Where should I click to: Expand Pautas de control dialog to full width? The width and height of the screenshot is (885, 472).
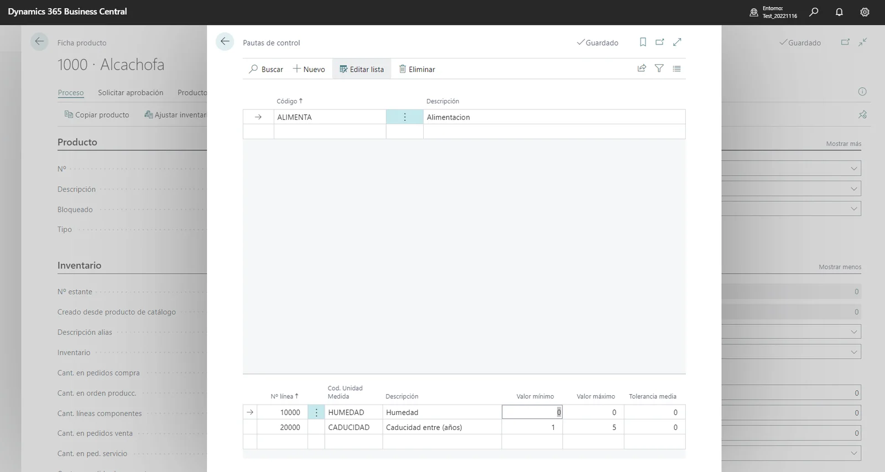677,42
